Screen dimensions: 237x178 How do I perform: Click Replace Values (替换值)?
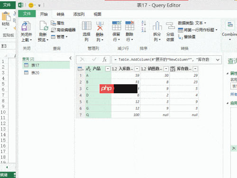point(187,37)
